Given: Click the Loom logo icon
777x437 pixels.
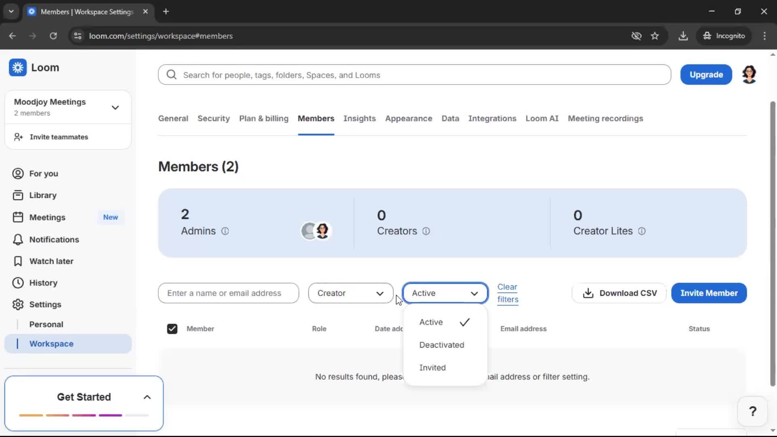Looking at the screenshot, I should point(18,68).
